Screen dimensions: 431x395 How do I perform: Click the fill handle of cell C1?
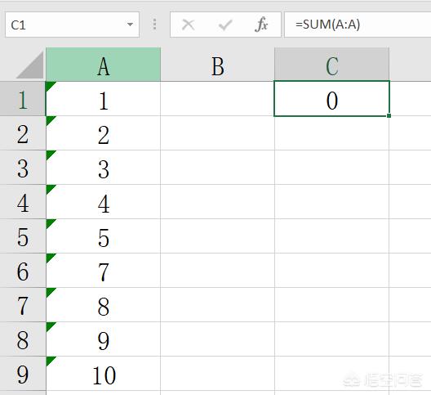pyautogui.click(x=389, y=115)
